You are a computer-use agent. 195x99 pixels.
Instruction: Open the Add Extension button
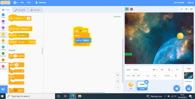[x=3, y=89]
